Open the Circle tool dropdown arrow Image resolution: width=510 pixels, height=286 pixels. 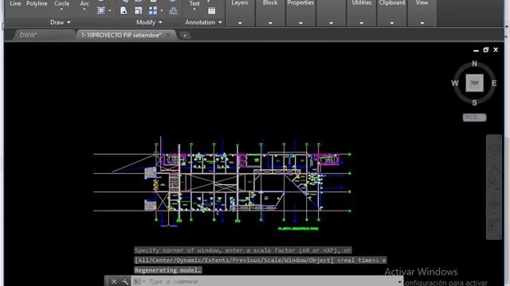[x=61, y=10]
